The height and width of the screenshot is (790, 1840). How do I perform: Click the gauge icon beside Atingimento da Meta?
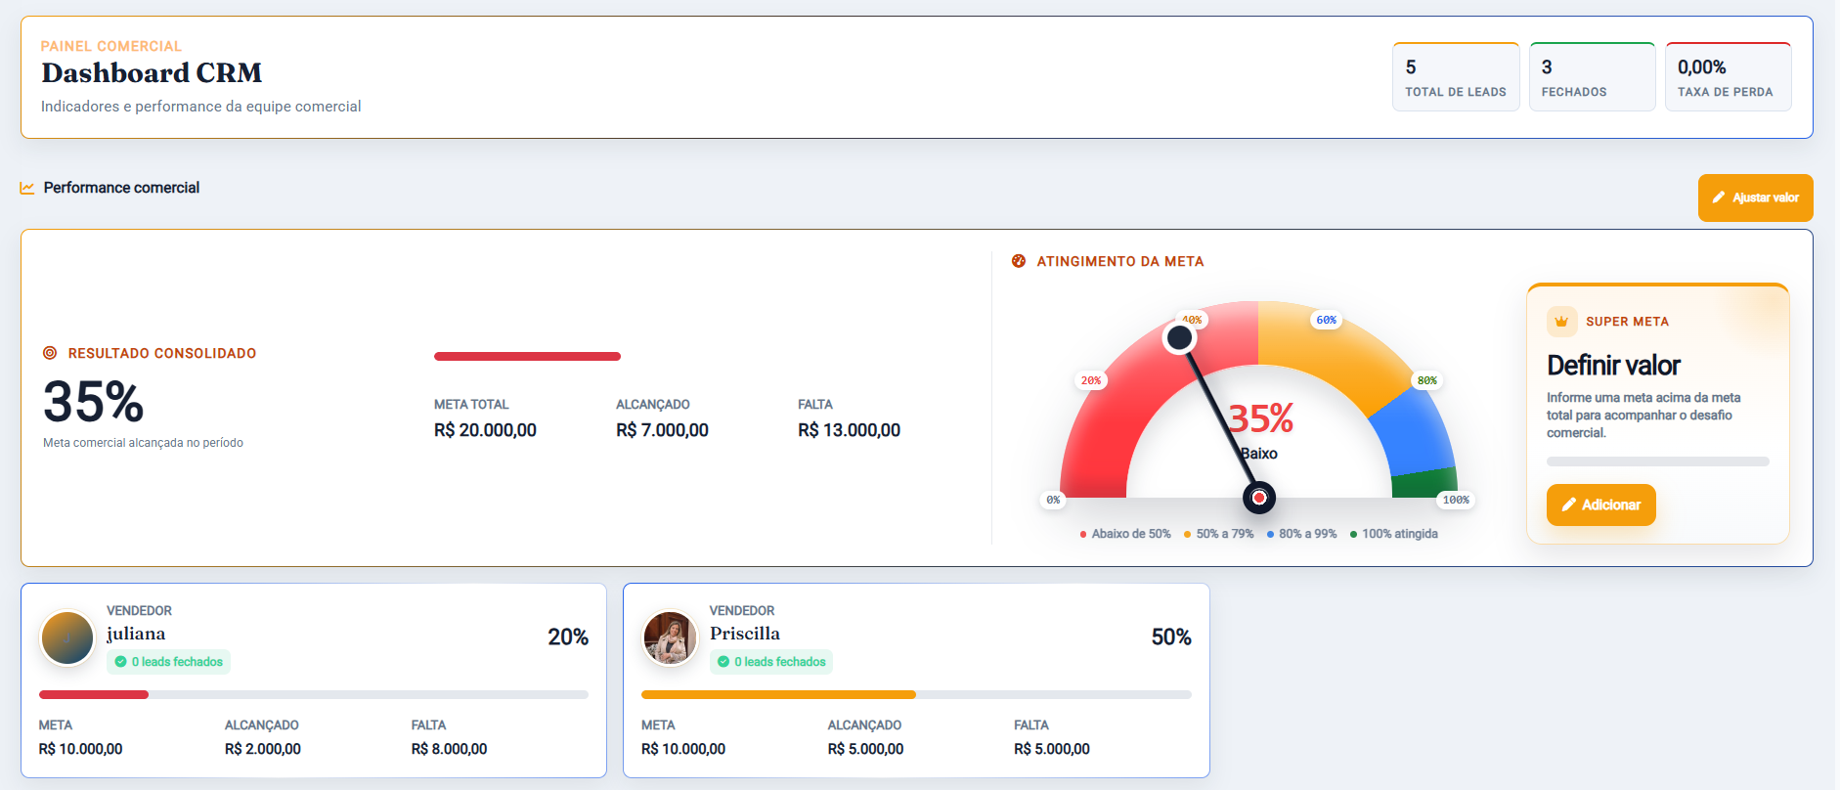pyautogui.click(x=1019, y=261)
